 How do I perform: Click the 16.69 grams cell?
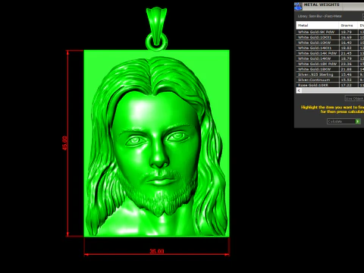[x=348, y=37]
